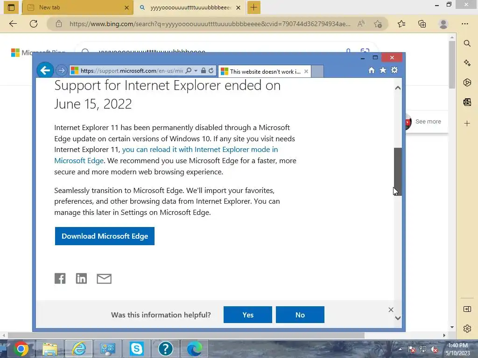Add a new tab in Edge
Image resolution: width=478 pixels, height=358 pixels.
point(253,7)
